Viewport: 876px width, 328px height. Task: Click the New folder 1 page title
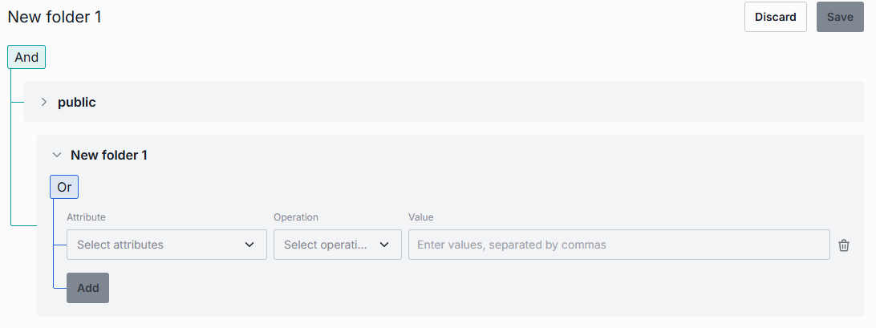point(55,17)
